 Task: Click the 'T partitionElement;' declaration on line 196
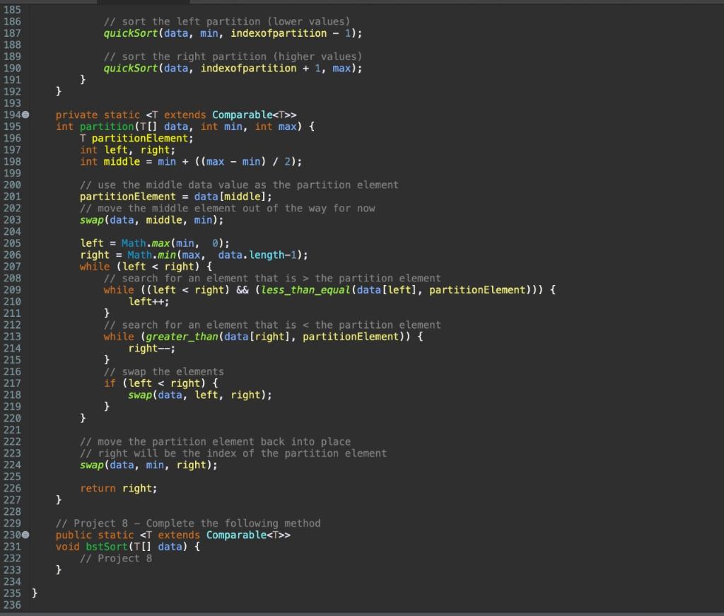(136, 138)
